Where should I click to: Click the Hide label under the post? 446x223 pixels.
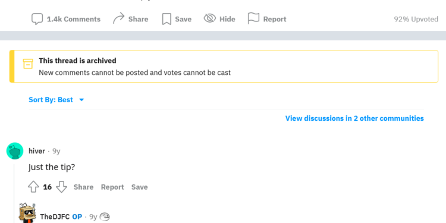[x=227, y=19]
